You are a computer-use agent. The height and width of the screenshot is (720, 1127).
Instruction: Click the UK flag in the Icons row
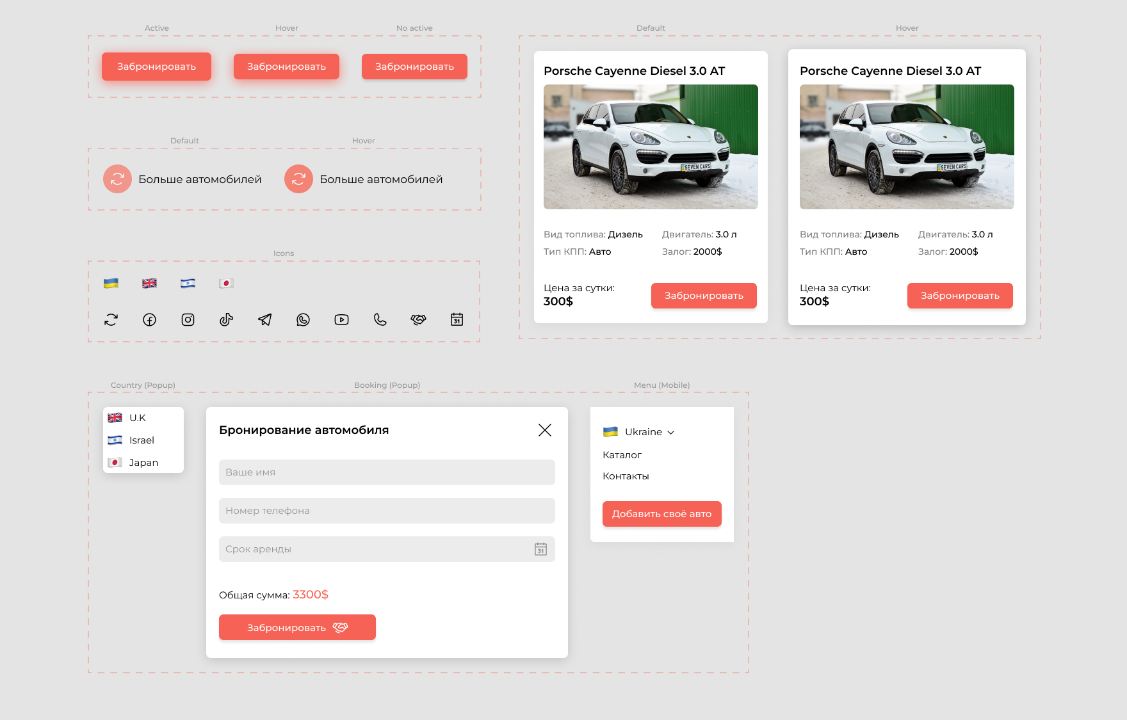coord(149,283)
